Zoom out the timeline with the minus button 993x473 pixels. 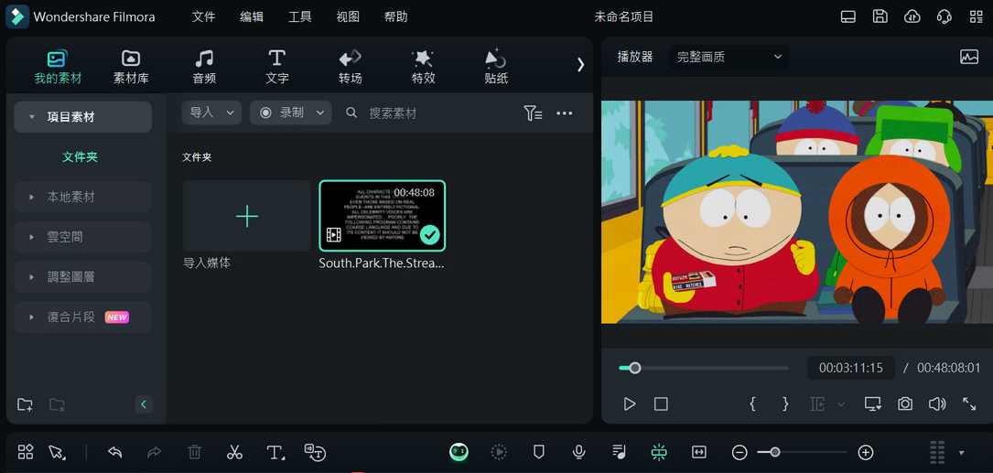[x=739, y=452]
